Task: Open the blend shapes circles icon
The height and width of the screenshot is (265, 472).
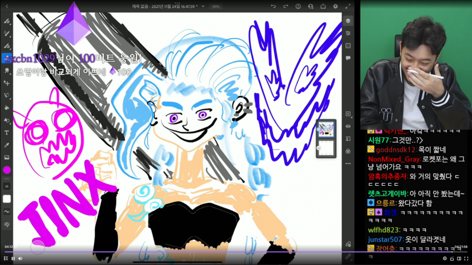Action: tap(348, 151)
